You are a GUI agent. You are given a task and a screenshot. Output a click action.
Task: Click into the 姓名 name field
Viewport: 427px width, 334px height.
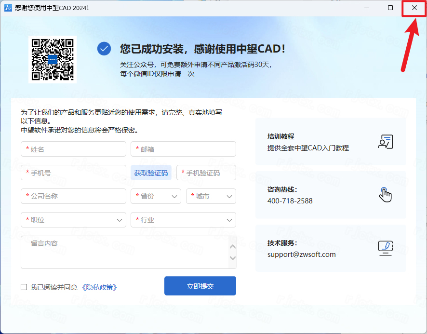click(x=73, y=149)
